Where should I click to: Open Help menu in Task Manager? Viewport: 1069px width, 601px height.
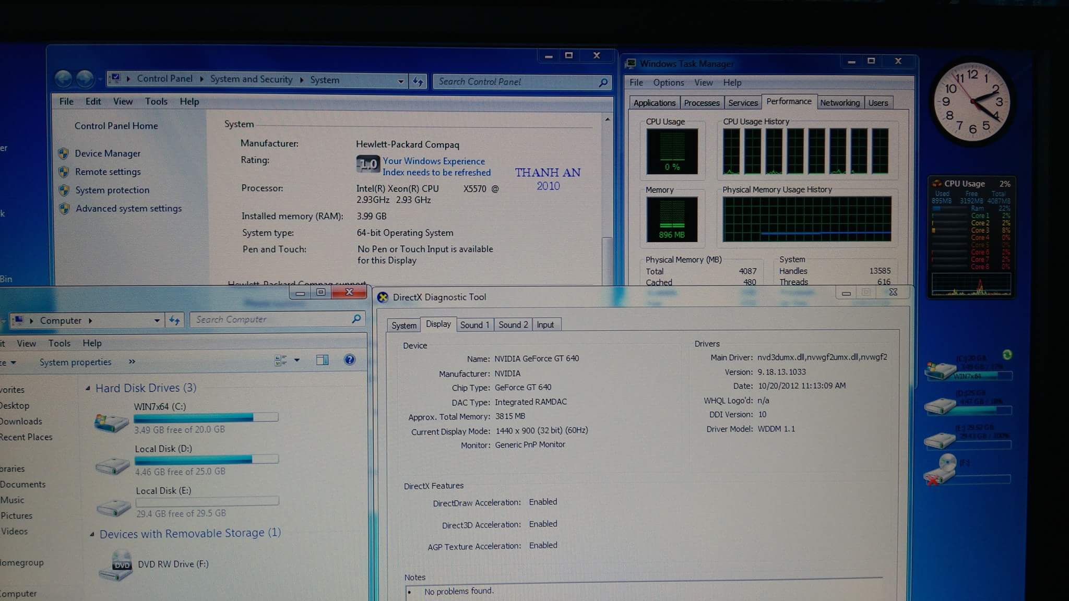tap(732, 82)
